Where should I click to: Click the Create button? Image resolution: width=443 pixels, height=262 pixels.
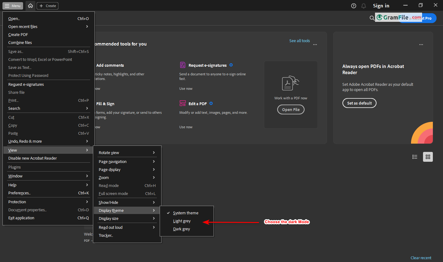coord(47,6)
